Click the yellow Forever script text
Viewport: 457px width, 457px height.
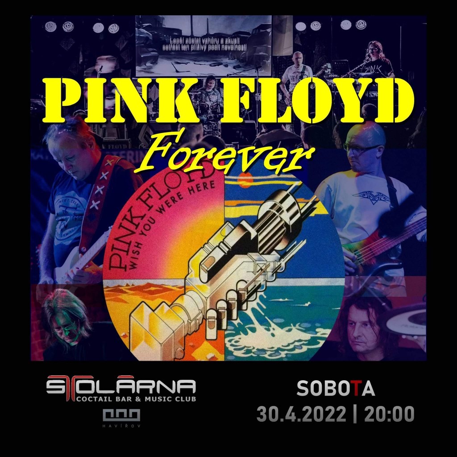tap(224, 152)
